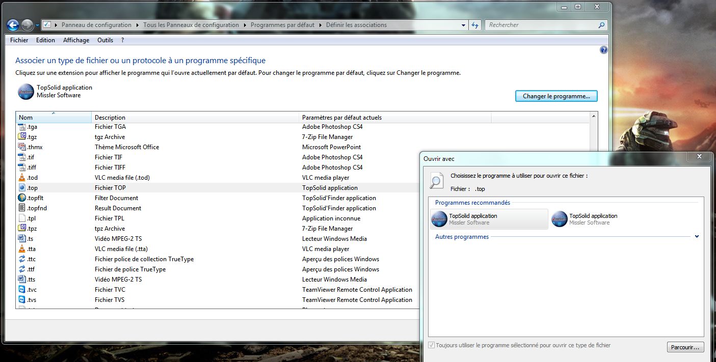Expand the 'Autres programmes' section chevron

pos(697,237)
